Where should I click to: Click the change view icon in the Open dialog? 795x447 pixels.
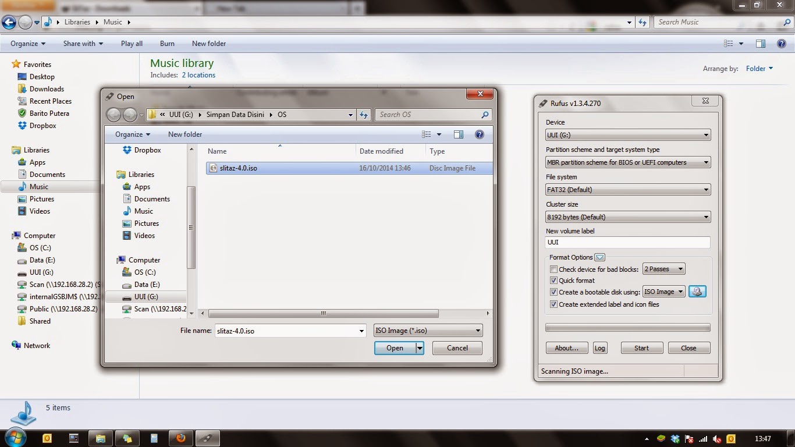[427, 134]
